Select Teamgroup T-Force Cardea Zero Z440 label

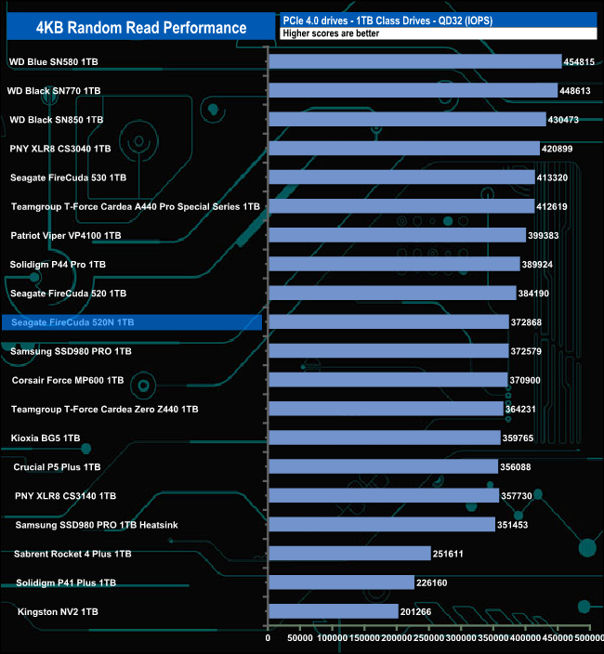point(105,409)
